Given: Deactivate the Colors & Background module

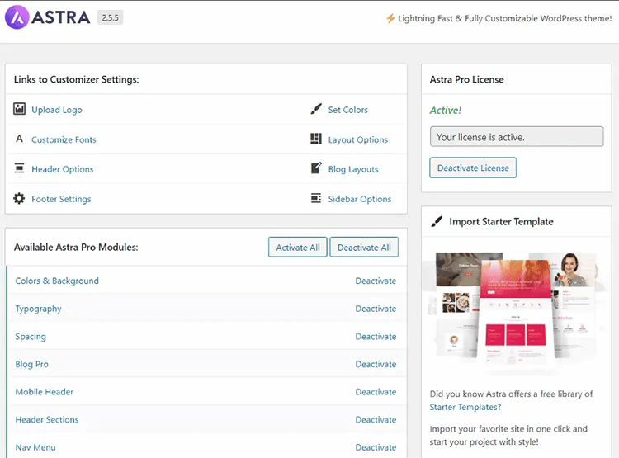Looking at the screenshot, I should tap(376, 281).
